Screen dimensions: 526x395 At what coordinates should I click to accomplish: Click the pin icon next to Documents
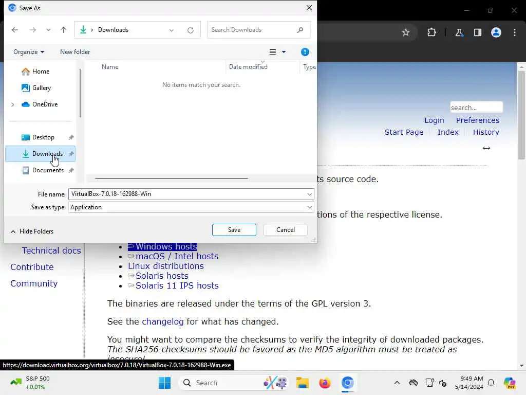click(x=71, y=170)
